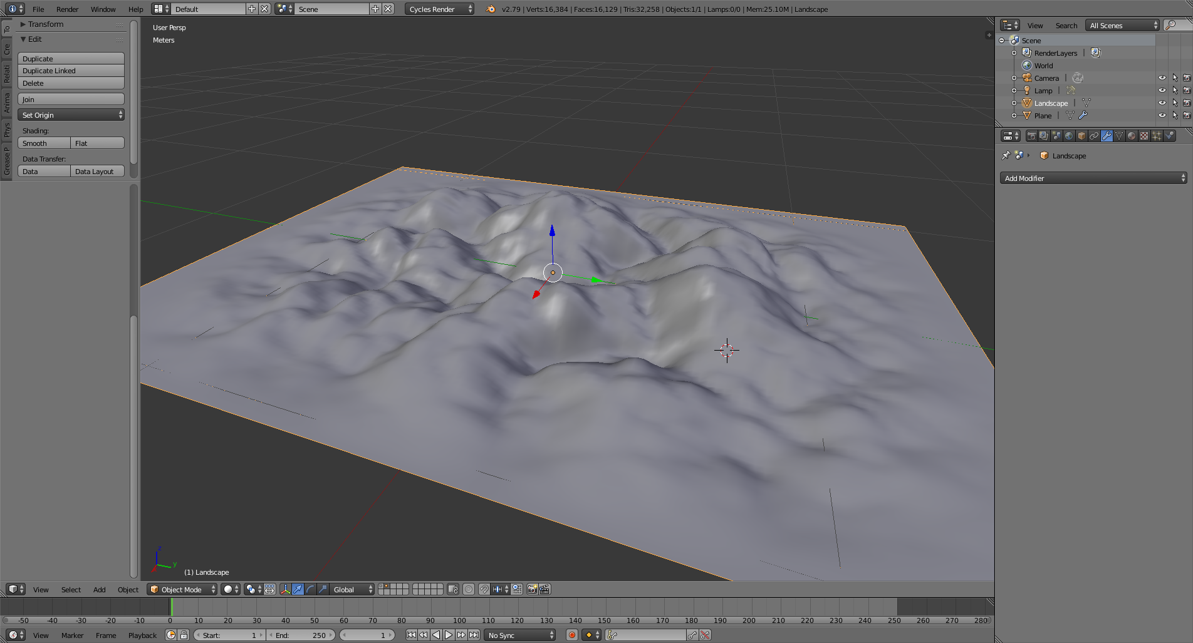Open the Add Modifier dropdown
Viewport: 1193px width, 643px height.
pyautogui.click(x=1093, y=178)
